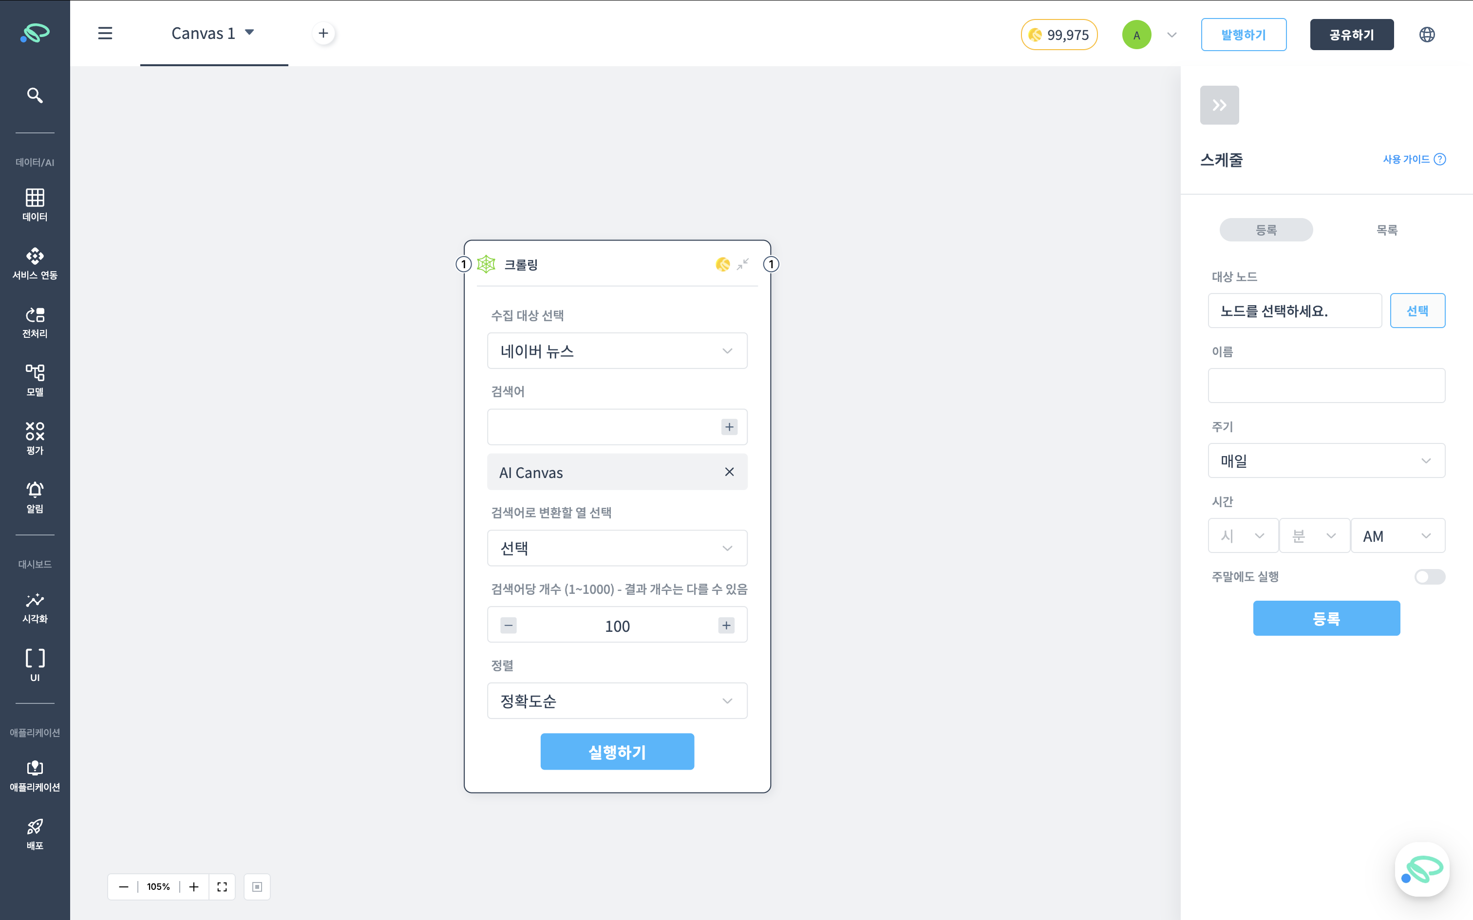Image resolution: width=1473 pixels, height=920 pixels.
Task: Increase the 검색어당 개수 value
Action: 726,625
